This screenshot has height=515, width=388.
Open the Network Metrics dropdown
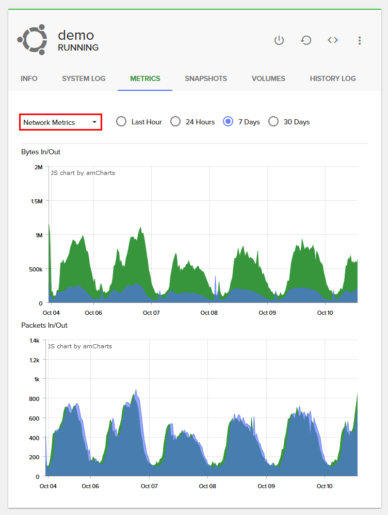tap(60, 122)
